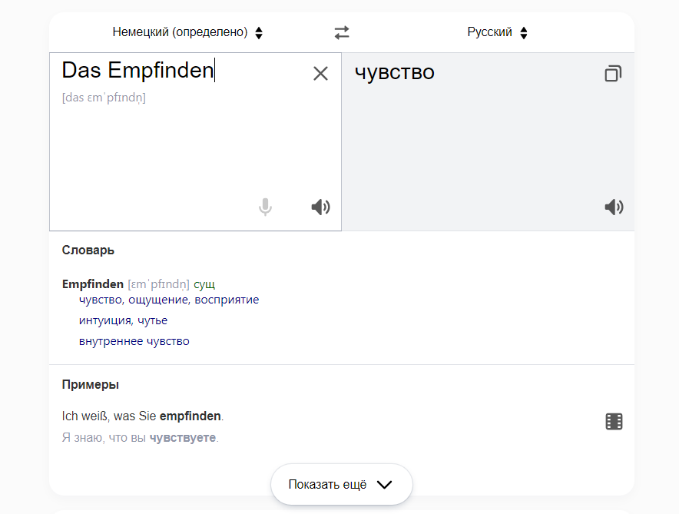Viewport: 679px width, 514px height.
Task: Open the source language dropdown Немецкий
Action: 187,32
